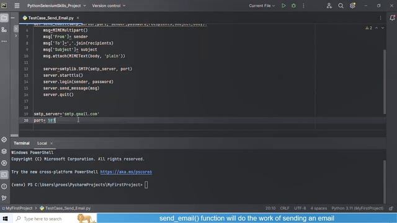The image size is (397, 223).
Task: Click the 20:10 line column indicator
Action: (270, 208)
